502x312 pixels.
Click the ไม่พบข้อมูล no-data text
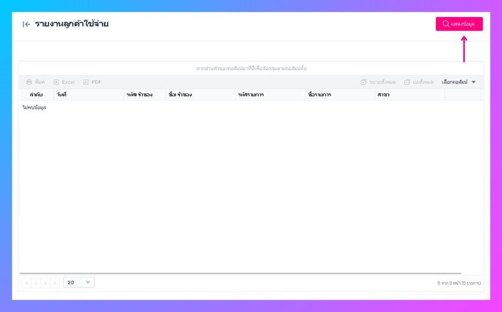tap(34, 107)
